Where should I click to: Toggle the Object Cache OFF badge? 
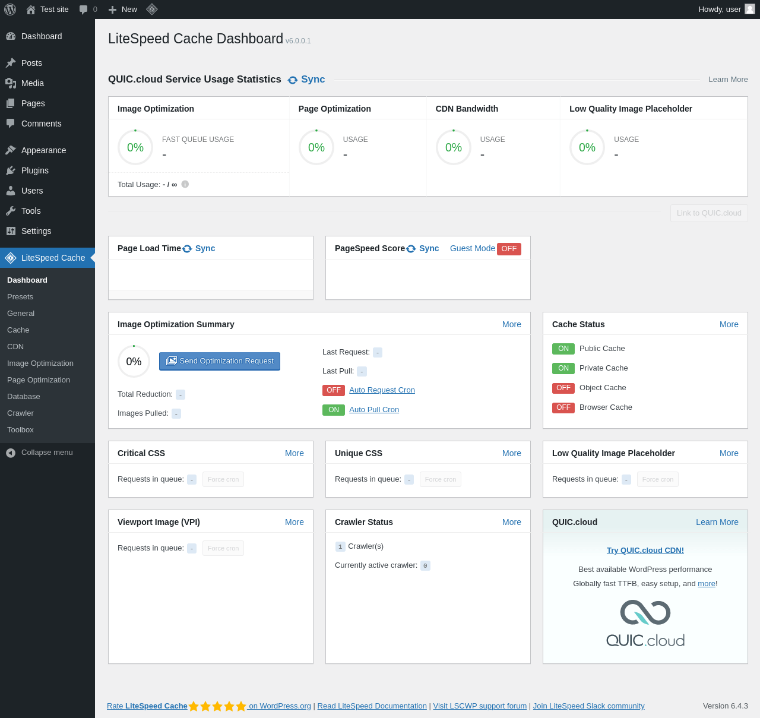(x=563, y=388)
